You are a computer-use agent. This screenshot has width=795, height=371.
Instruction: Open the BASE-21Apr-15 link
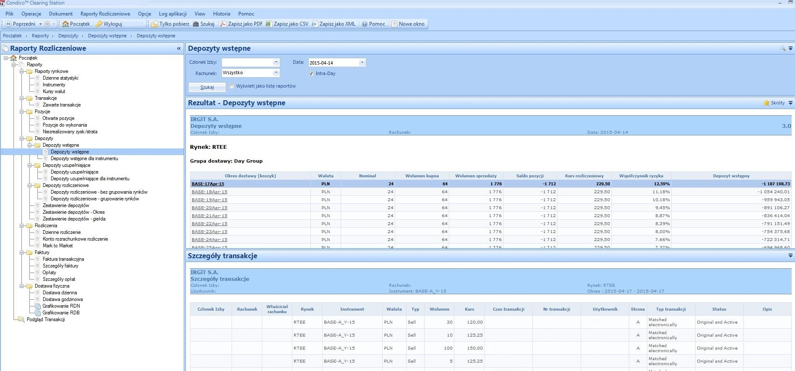click(x=209, y=215)
